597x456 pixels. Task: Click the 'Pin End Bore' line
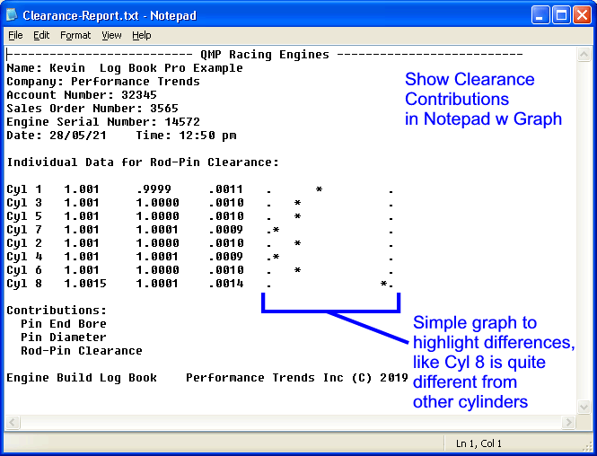coord(64,324)
